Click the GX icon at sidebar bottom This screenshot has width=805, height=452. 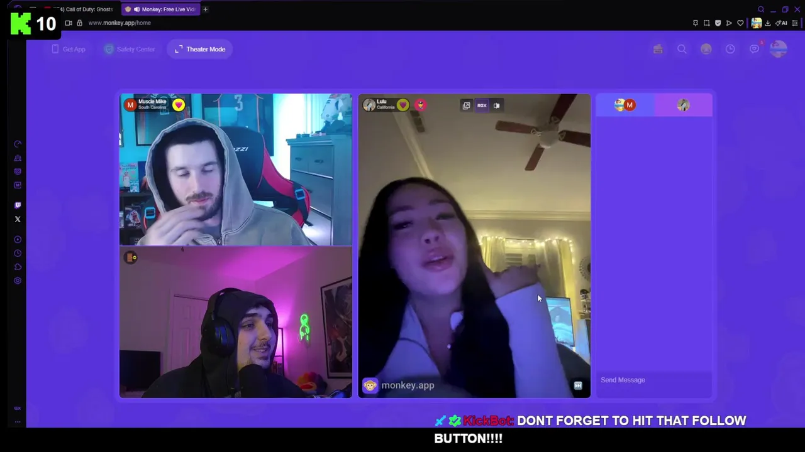[18, 408]
